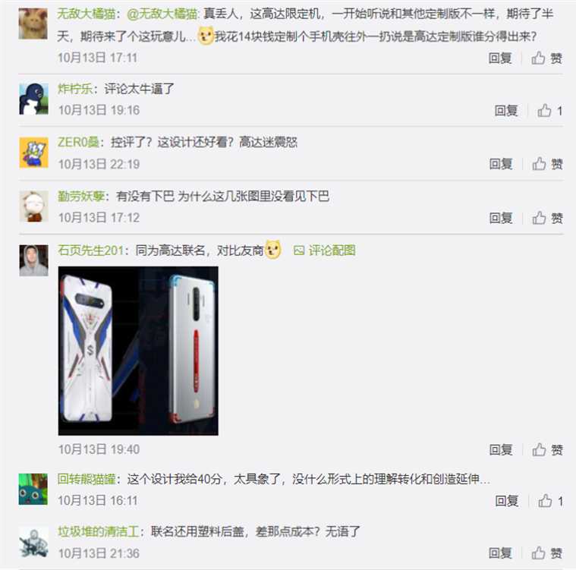Like 垃圾堆的清洁工's plastic cover comment
This screenshot has height=570, width=576.
pos(547,553)
